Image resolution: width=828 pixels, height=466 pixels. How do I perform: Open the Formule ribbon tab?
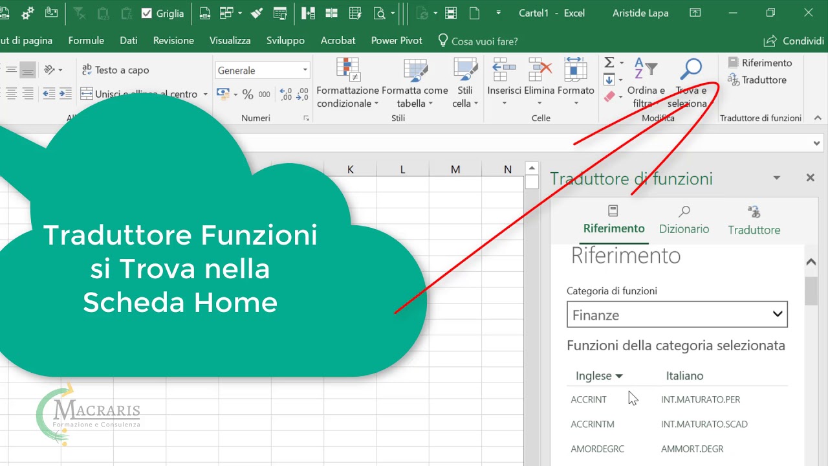[86, 40]
